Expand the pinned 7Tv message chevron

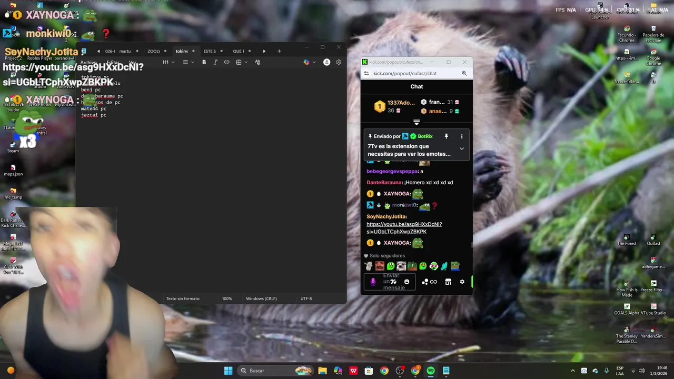[462, 149]
